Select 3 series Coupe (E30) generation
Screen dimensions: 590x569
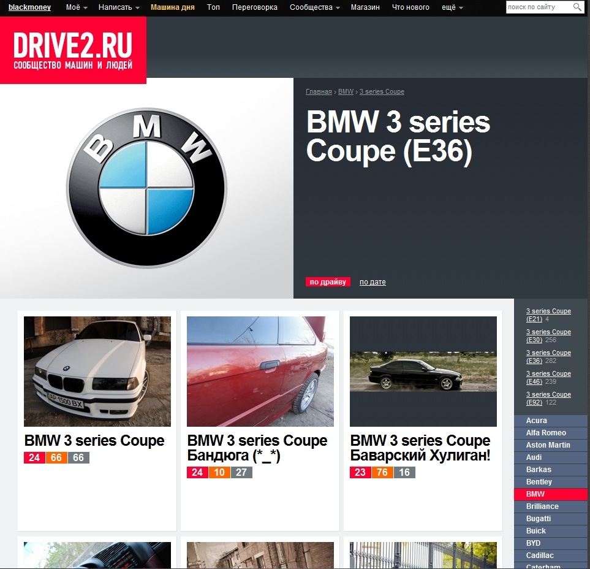tap(548, 335)
